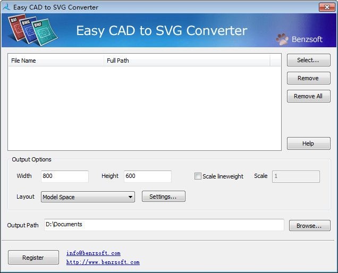Click the DXF DWG DWF file icons logo
The width and height of the screenshot is (338, 273).
33,30
